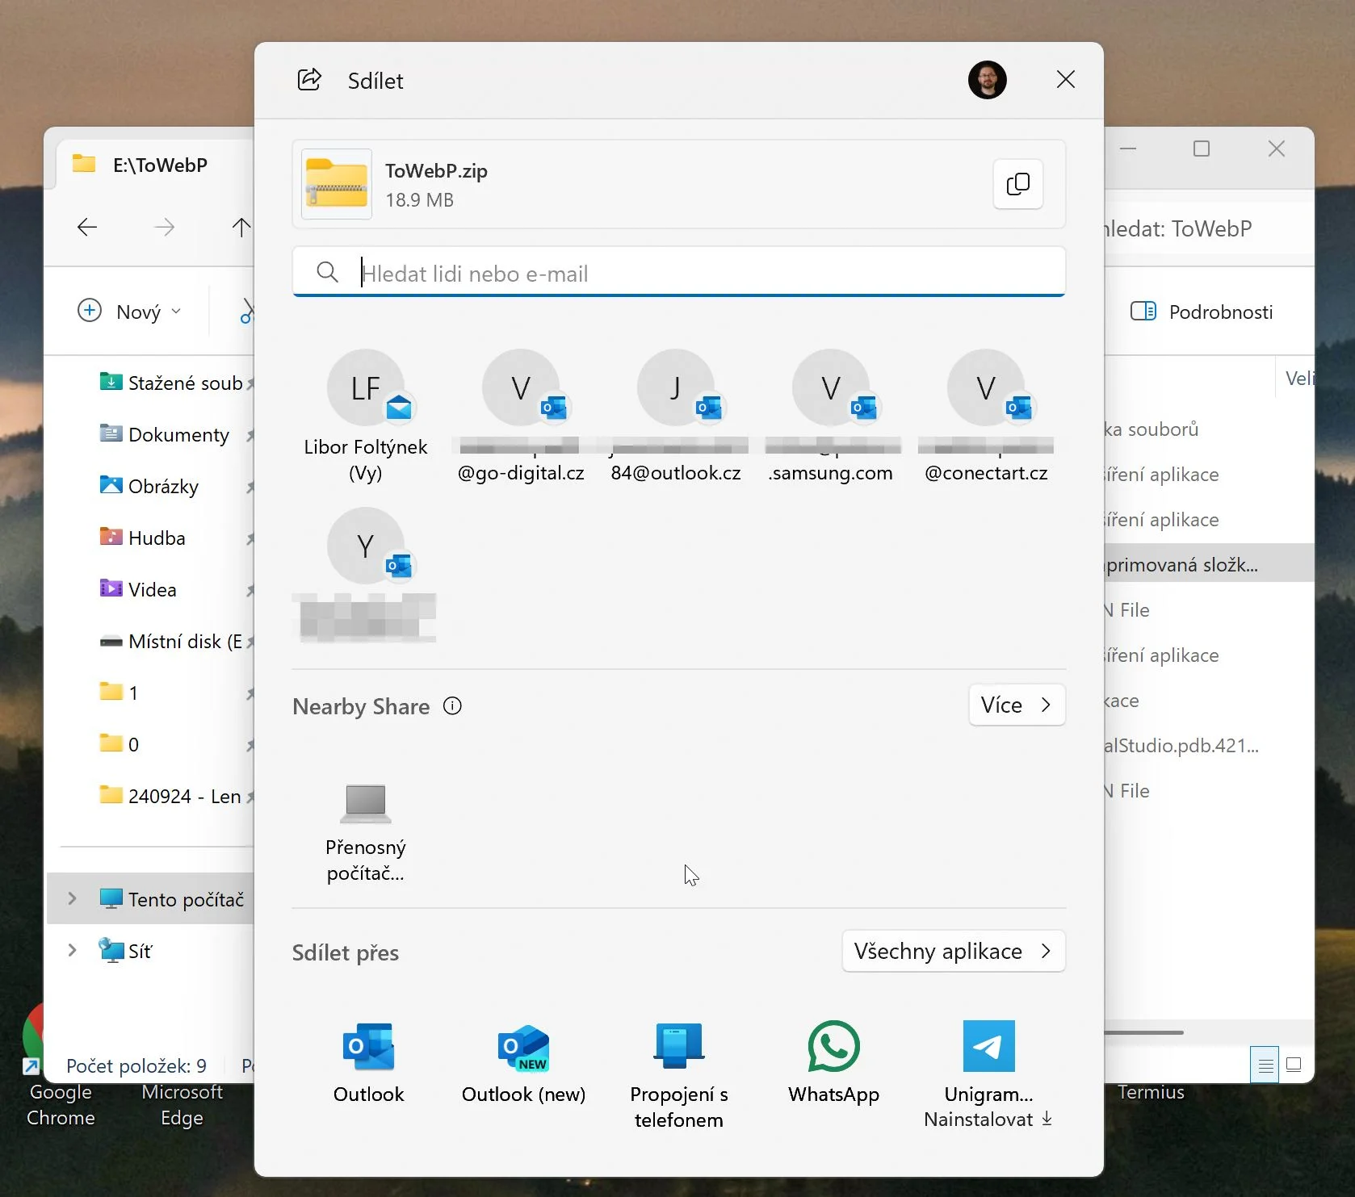Focus the search people or e-mail field
1355x1197 pixels.
click(678, 273)
